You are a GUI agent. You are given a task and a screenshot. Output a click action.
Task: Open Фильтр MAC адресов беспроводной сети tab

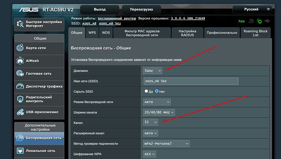142,33
